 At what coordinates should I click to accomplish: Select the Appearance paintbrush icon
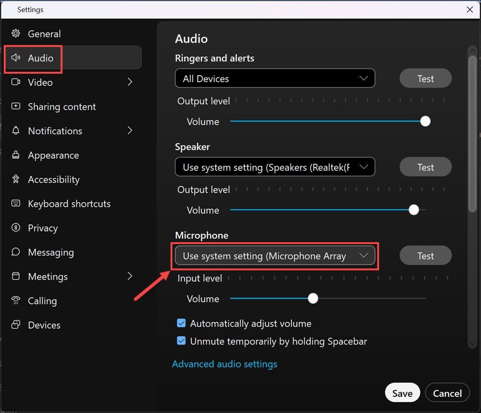16,155
